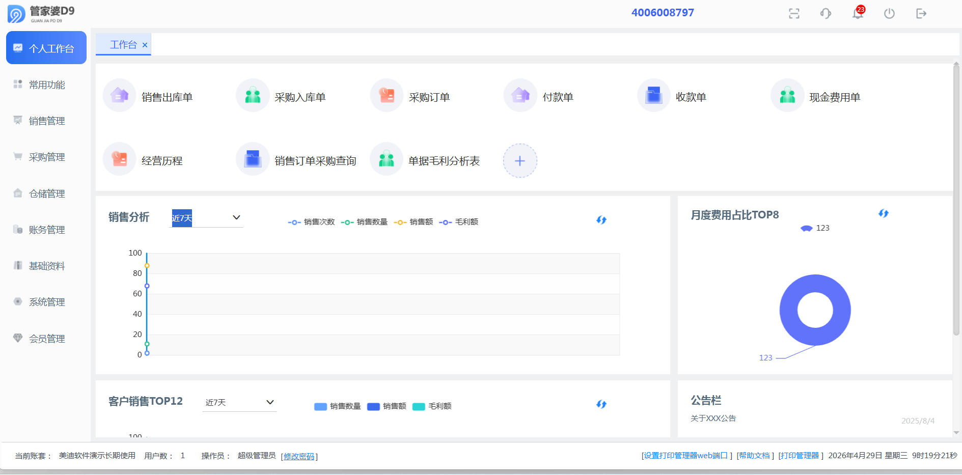Open the 现金费用单 shortcut icon
962x475 pixels.
coord(787,95)
